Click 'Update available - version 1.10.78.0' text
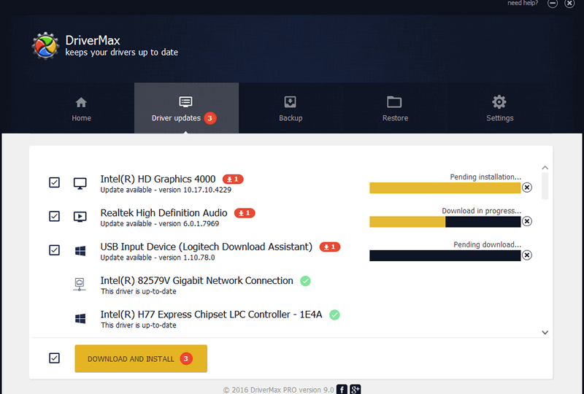 [x=158, y=258]
